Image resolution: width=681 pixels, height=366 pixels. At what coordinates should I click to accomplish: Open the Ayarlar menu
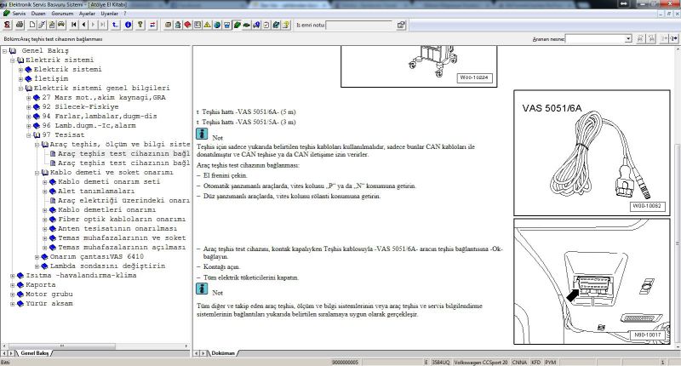(87, 14)
